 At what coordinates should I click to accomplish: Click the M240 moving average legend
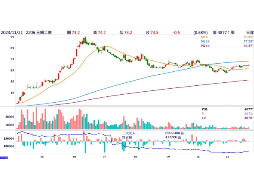205,46
